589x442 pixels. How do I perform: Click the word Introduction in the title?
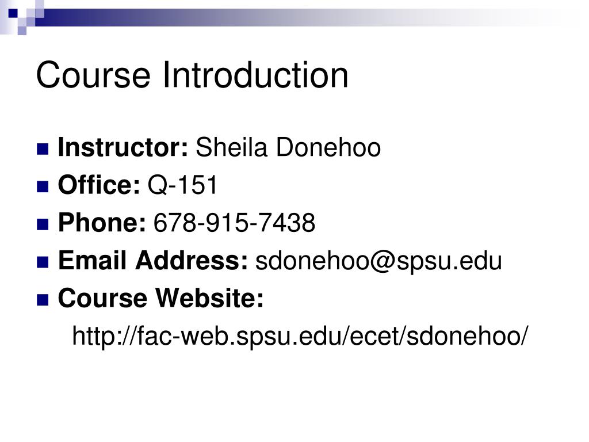point(255,75)
